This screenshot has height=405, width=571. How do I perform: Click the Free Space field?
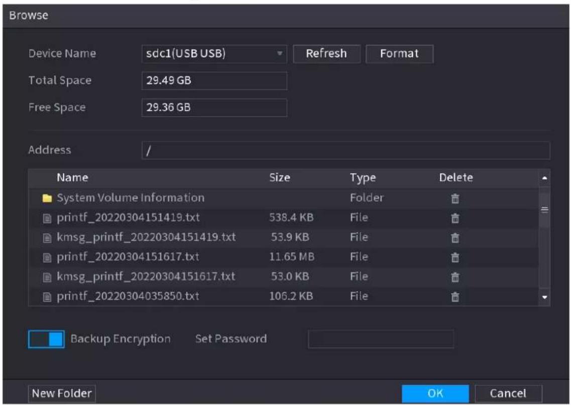214,108
